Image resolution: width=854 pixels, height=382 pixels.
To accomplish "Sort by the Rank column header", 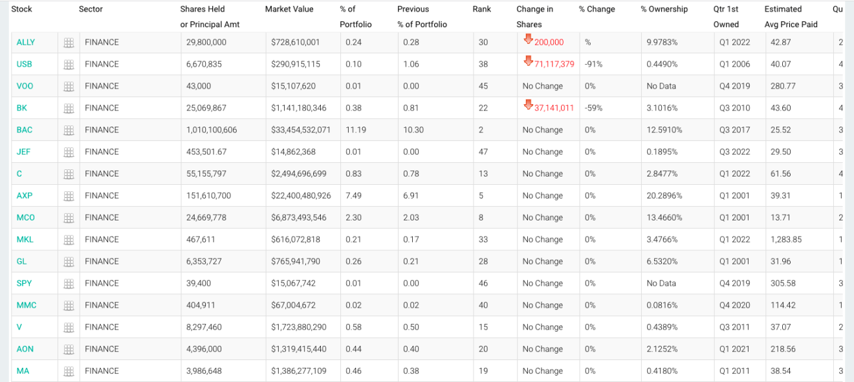I will pos(481,9).
